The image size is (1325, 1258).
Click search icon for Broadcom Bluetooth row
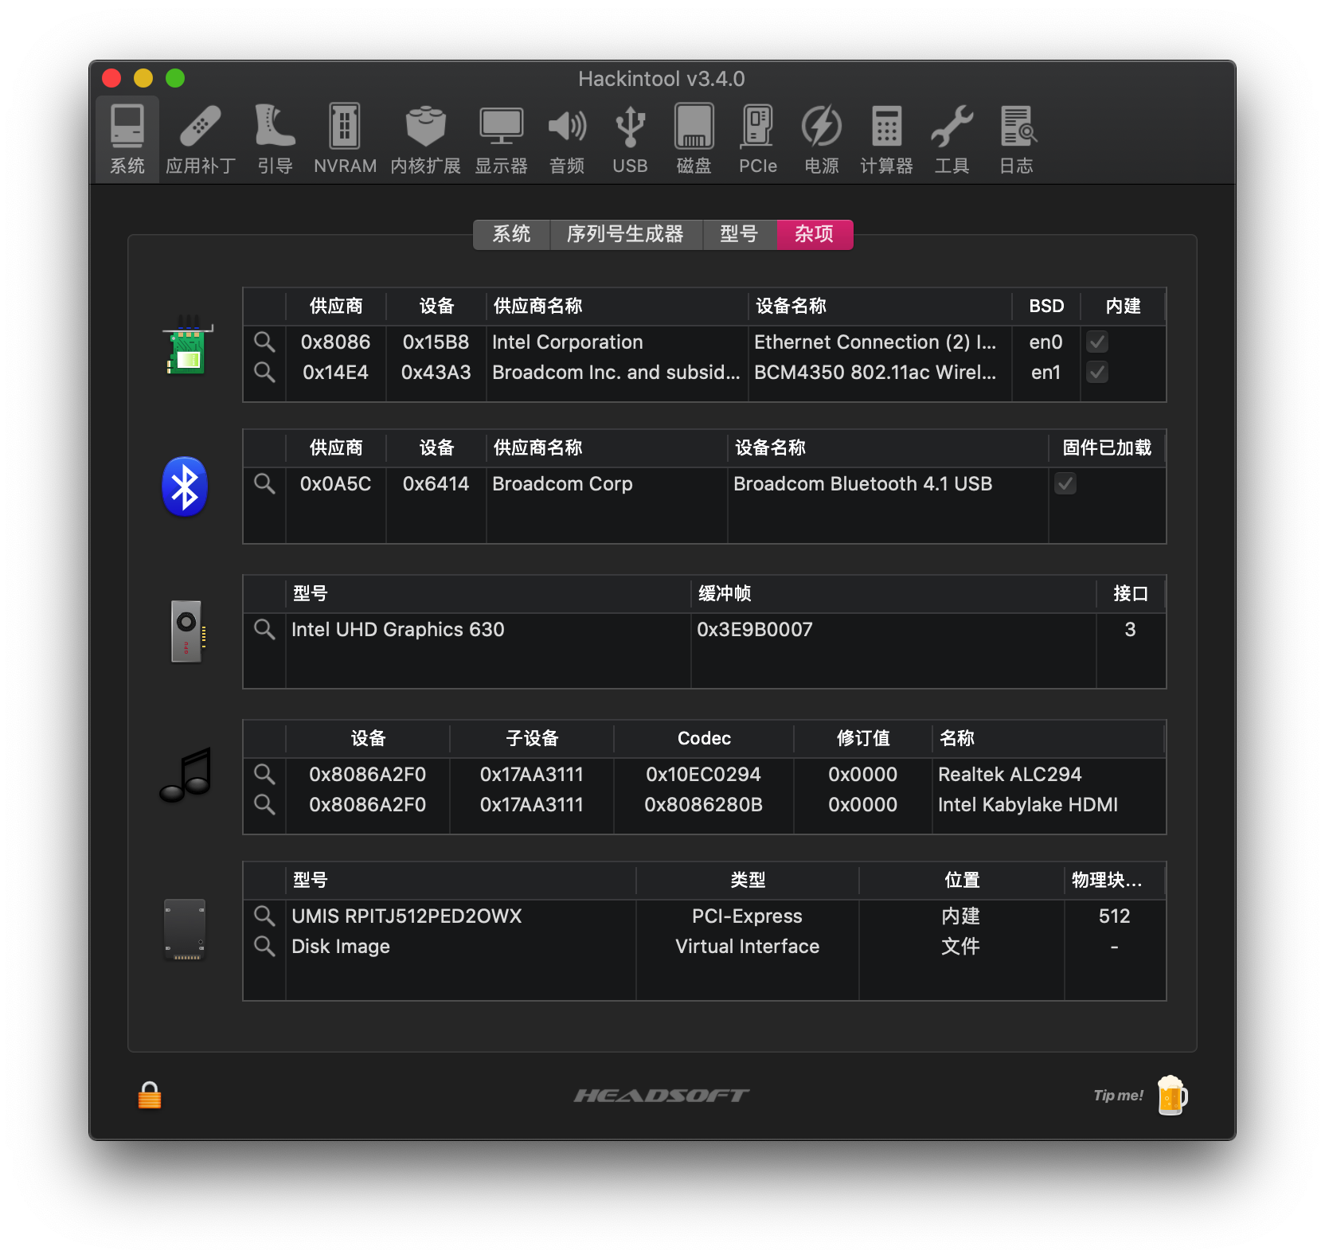click(264, 484)
